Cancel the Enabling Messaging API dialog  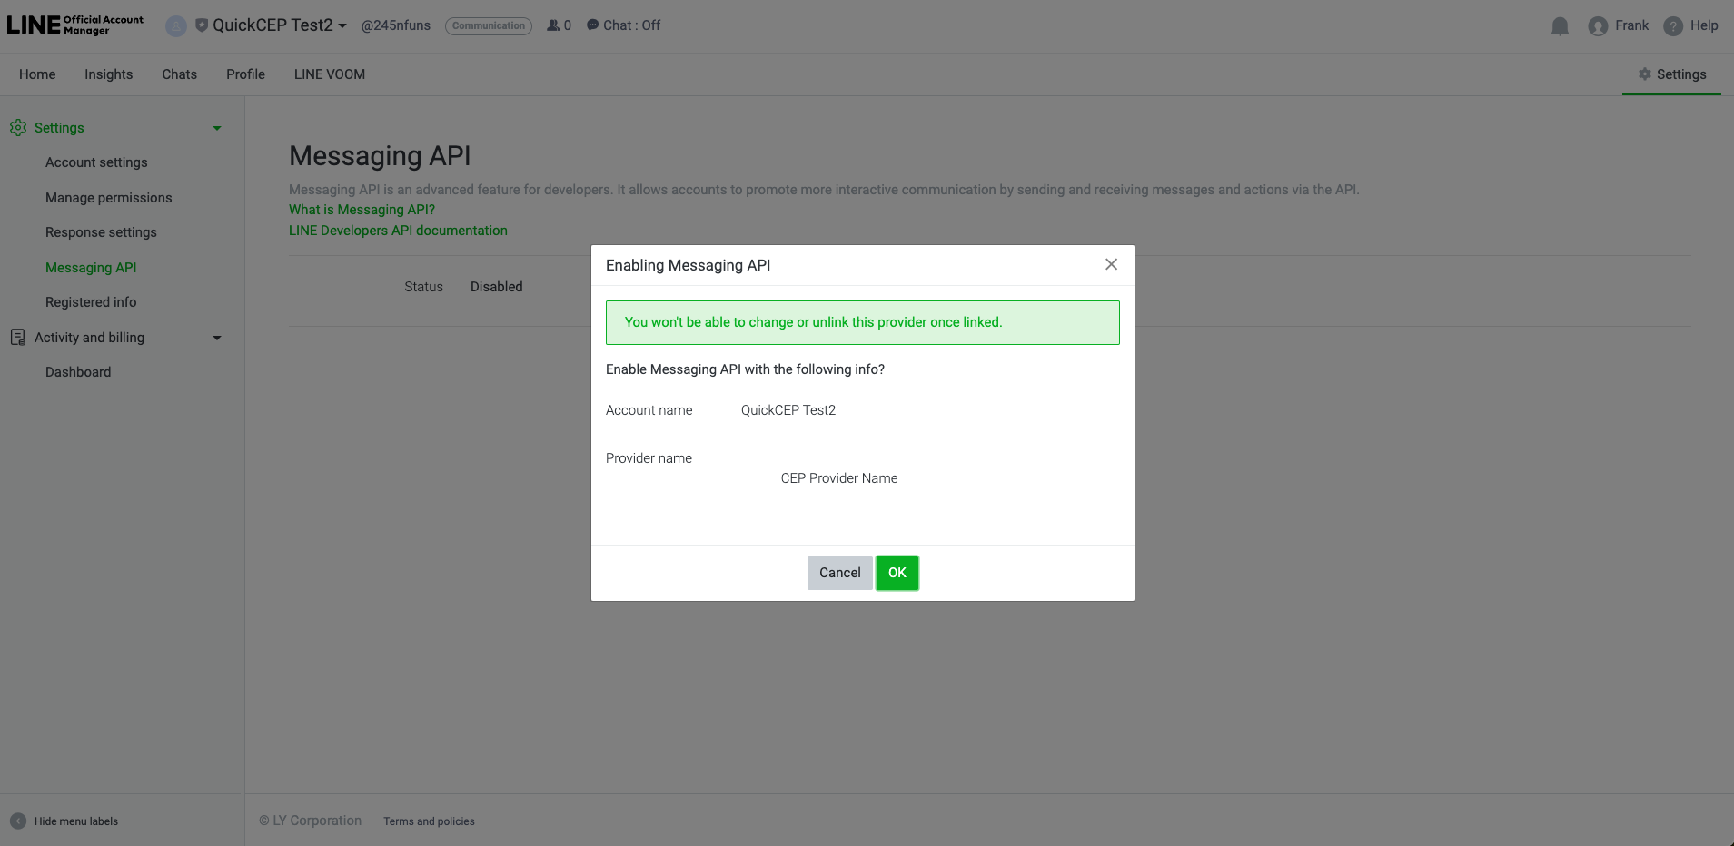pos(840,573)
